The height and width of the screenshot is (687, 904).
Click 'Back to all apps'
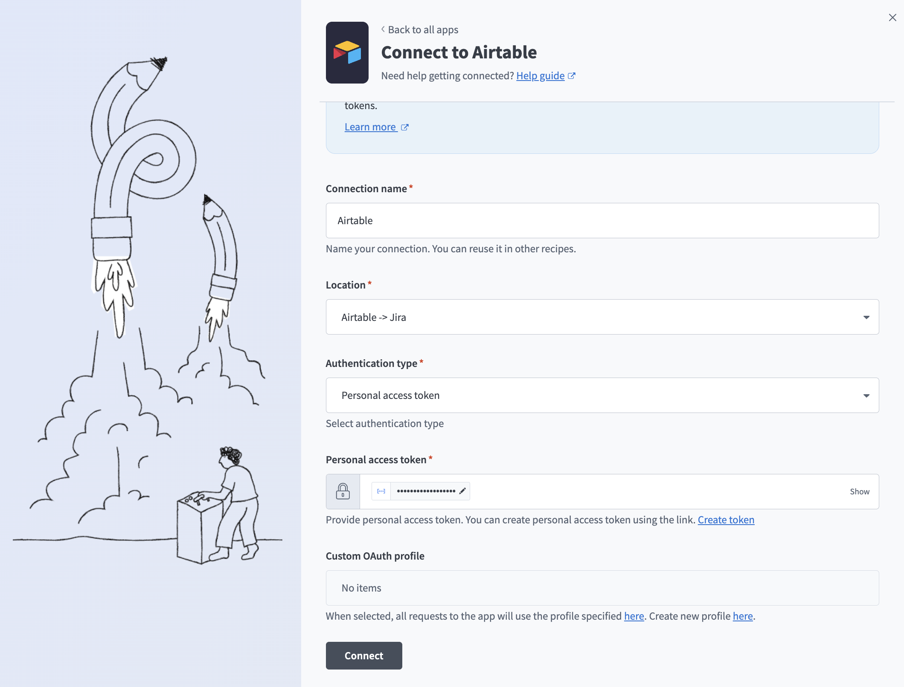[x=423, y=29]
